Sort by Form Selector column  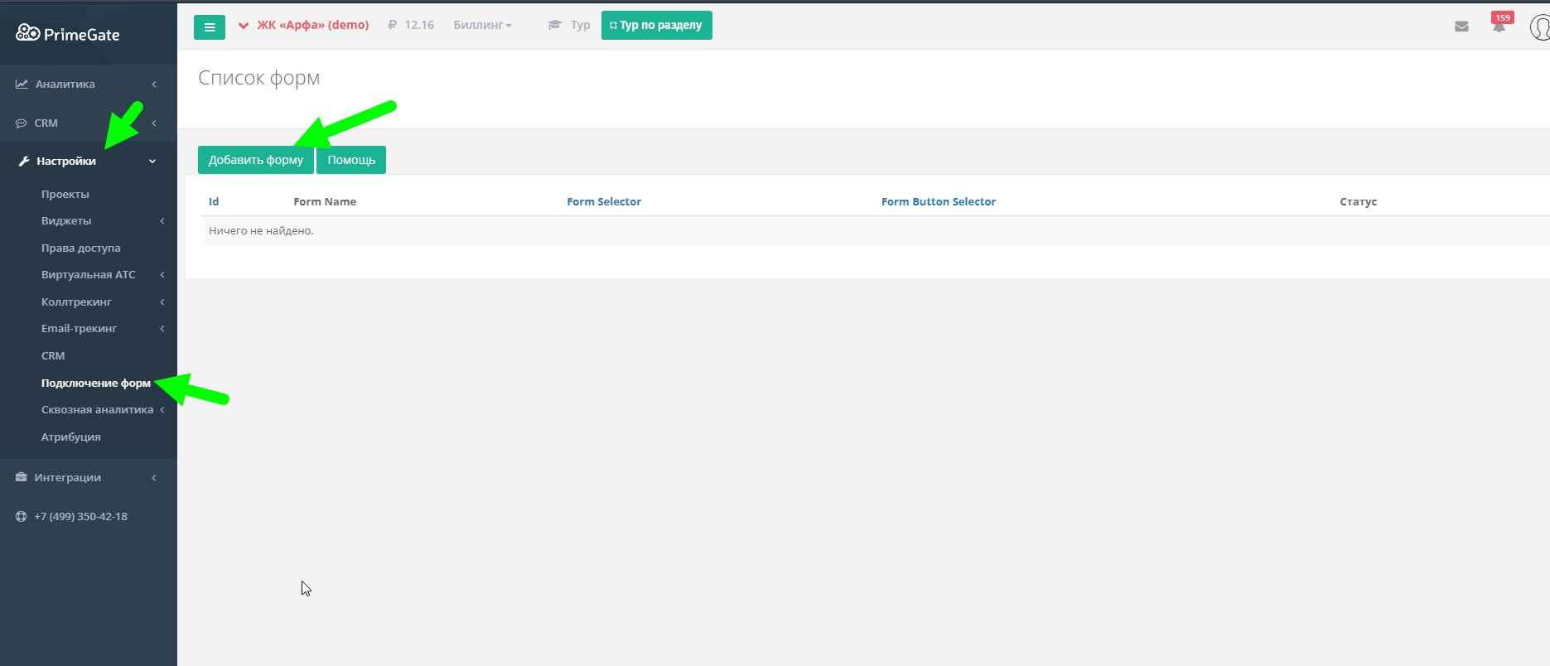click(604, 201)
